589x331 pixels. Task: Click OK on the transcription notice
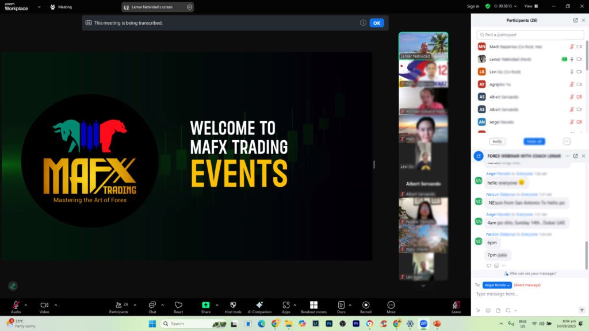(377, 23)
